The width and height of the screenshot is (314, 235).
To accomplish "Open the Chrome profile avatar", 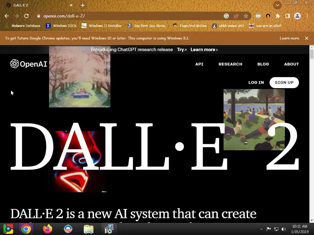I will click(297, 16).
